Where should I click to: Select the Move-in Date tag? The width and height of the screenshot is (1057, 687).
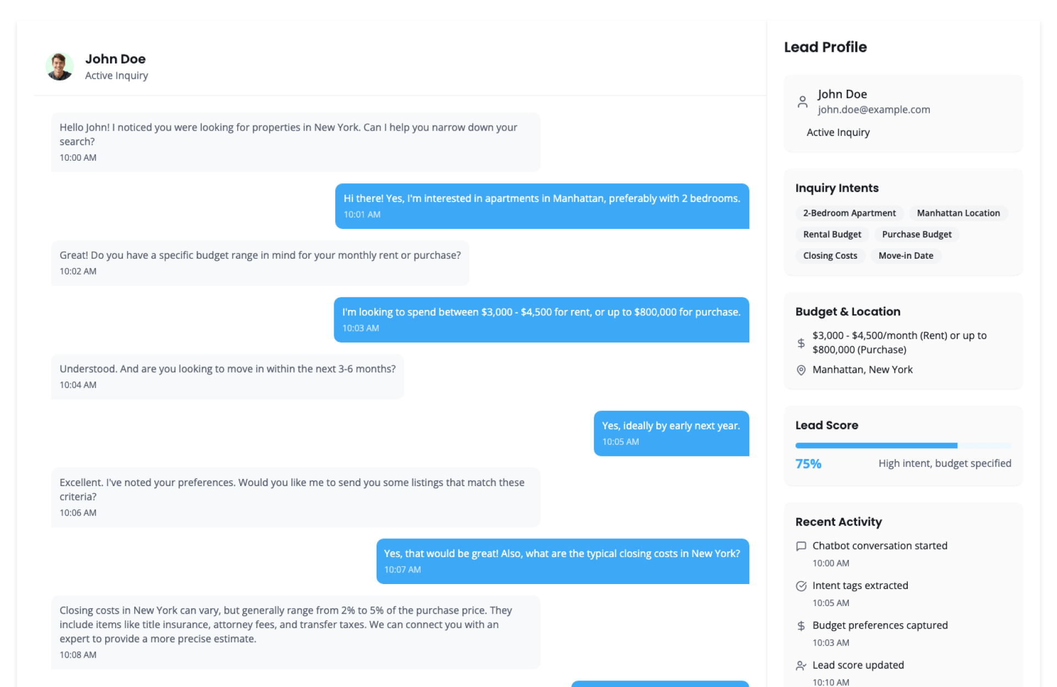point(906,255)
